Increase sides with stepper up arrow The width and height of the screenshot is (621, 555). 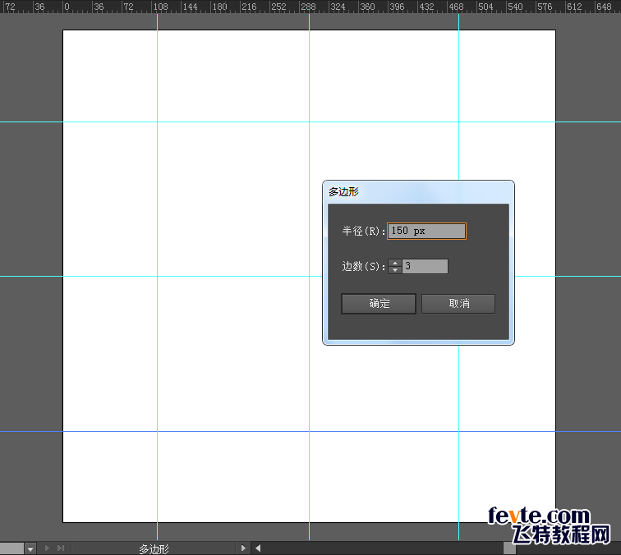pos(395,263)
